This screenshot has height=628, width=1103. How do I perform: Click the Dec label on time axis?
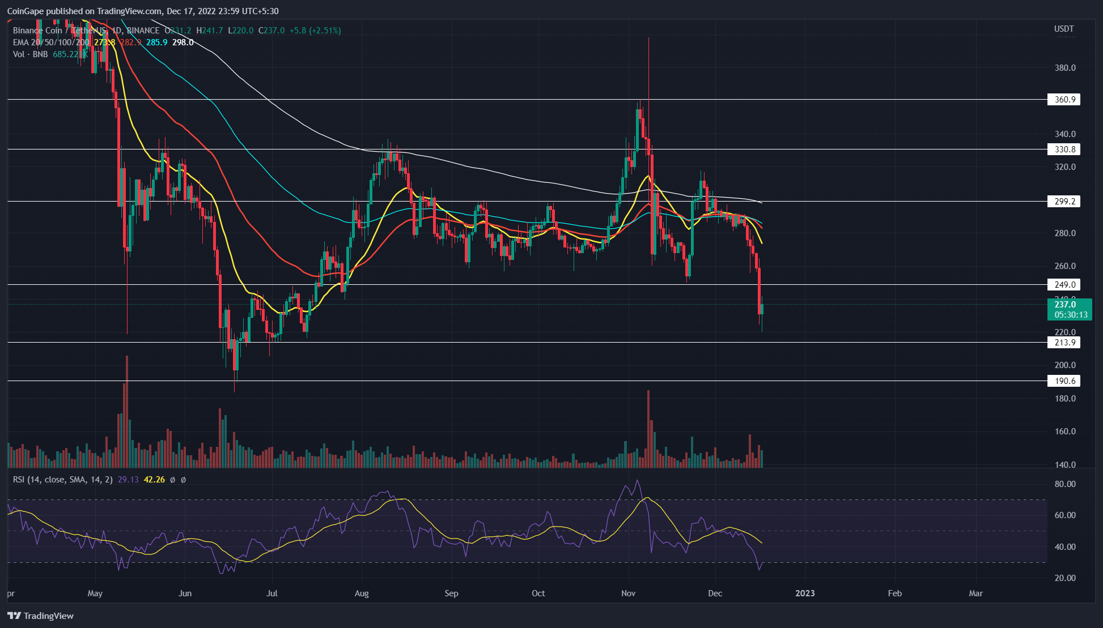click(x=715, y=593)
